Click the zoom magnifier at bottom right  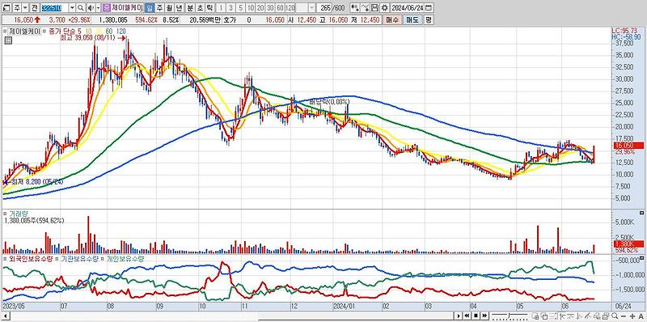pos(615,316)
